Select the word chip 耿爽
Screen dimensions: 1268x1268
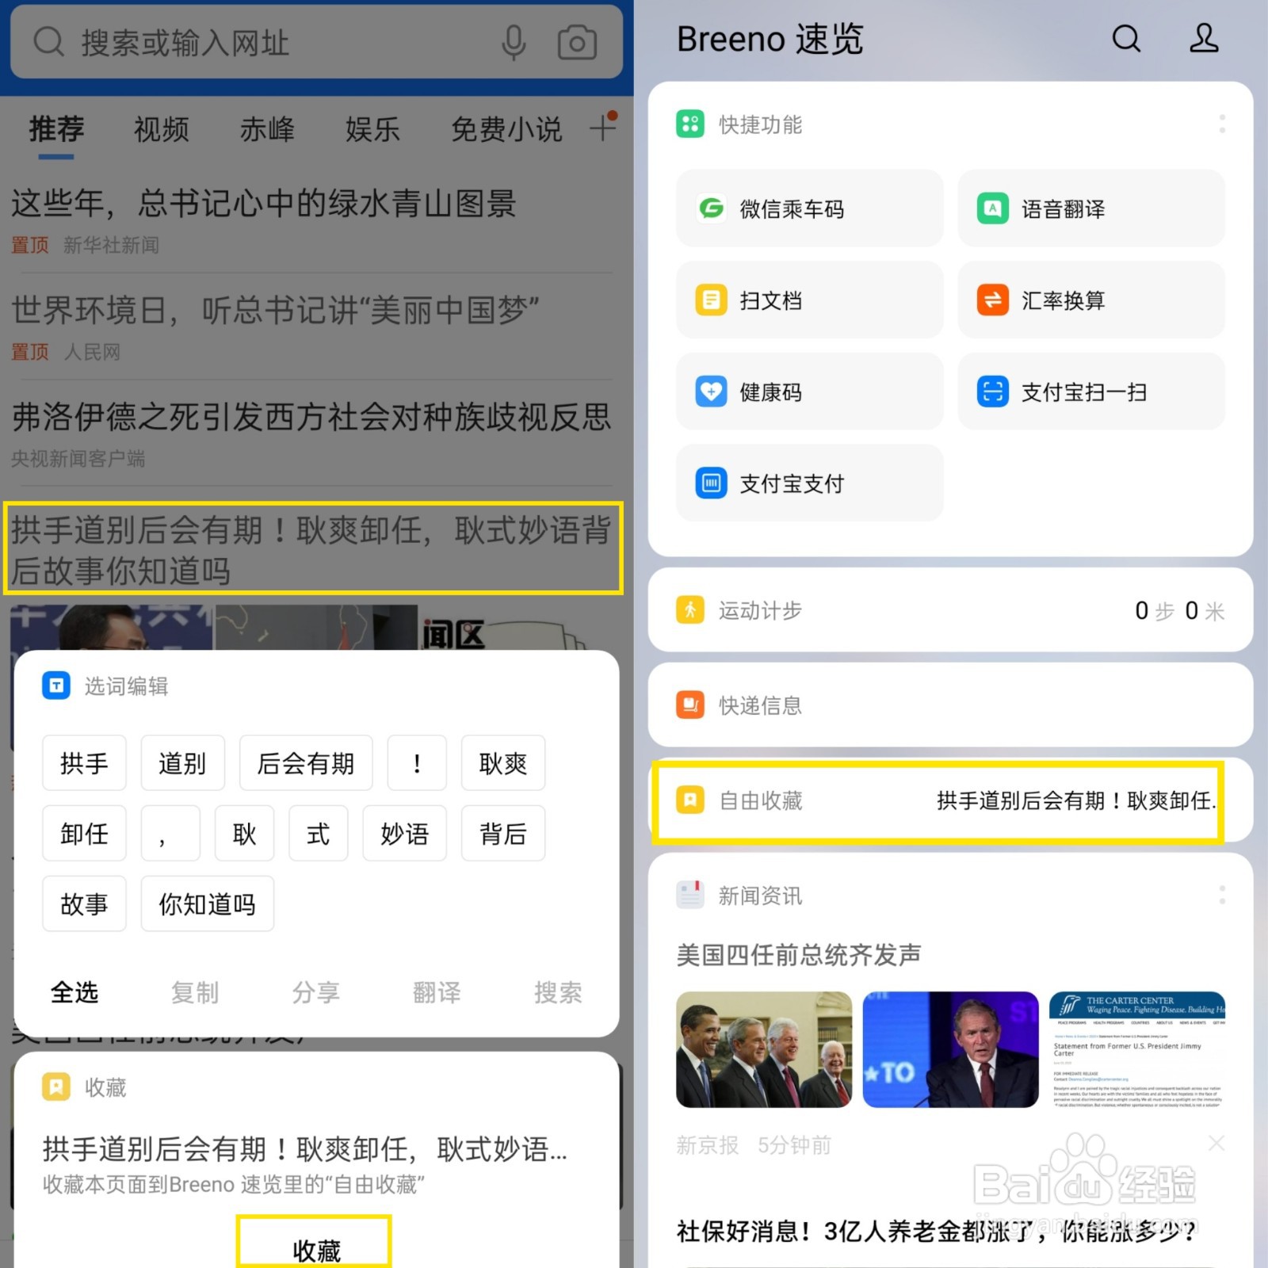pos(503,762)
